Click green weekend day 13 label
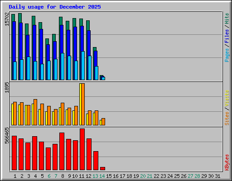The height and width of the screenshot is (181, 232). point(95,176)
